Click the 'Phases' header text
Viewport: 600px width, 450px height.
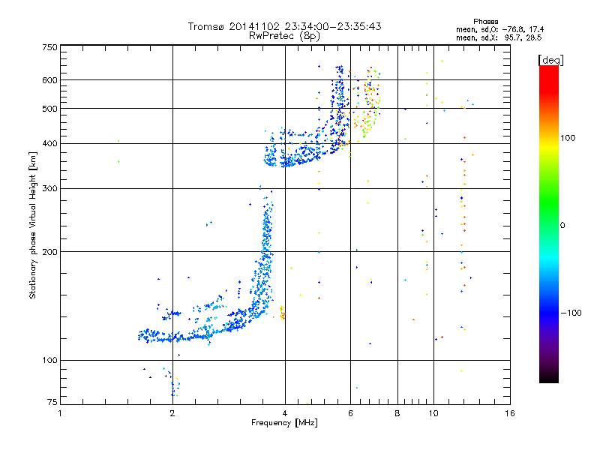pos(485,22)
